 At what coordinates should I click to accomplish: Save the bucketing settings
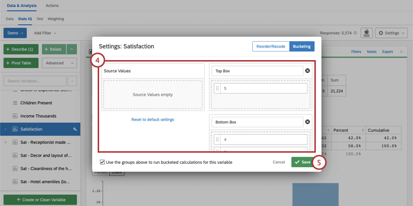(x=302, y=162)
